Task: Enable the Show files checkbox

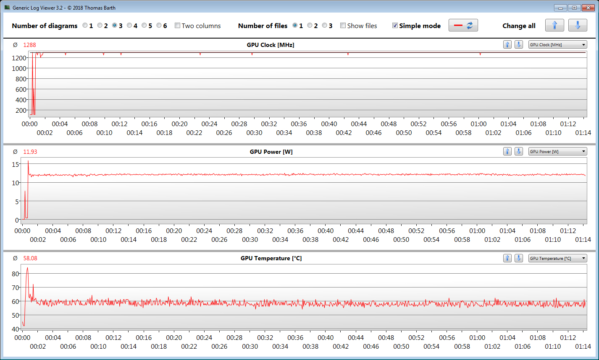Action: click(343, 26)
